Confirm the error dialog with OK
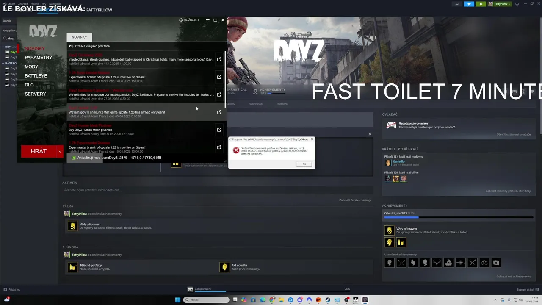 tap(304, 164)
